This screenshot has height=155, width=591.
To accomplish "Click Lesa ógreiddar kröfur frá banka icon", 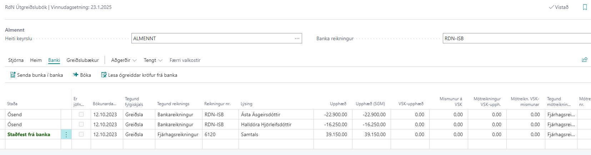I will [104, 75].
